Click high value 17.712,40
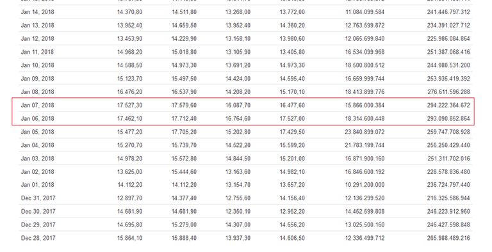The height and width of the screenshot is (252, 492). click(184, 118)
